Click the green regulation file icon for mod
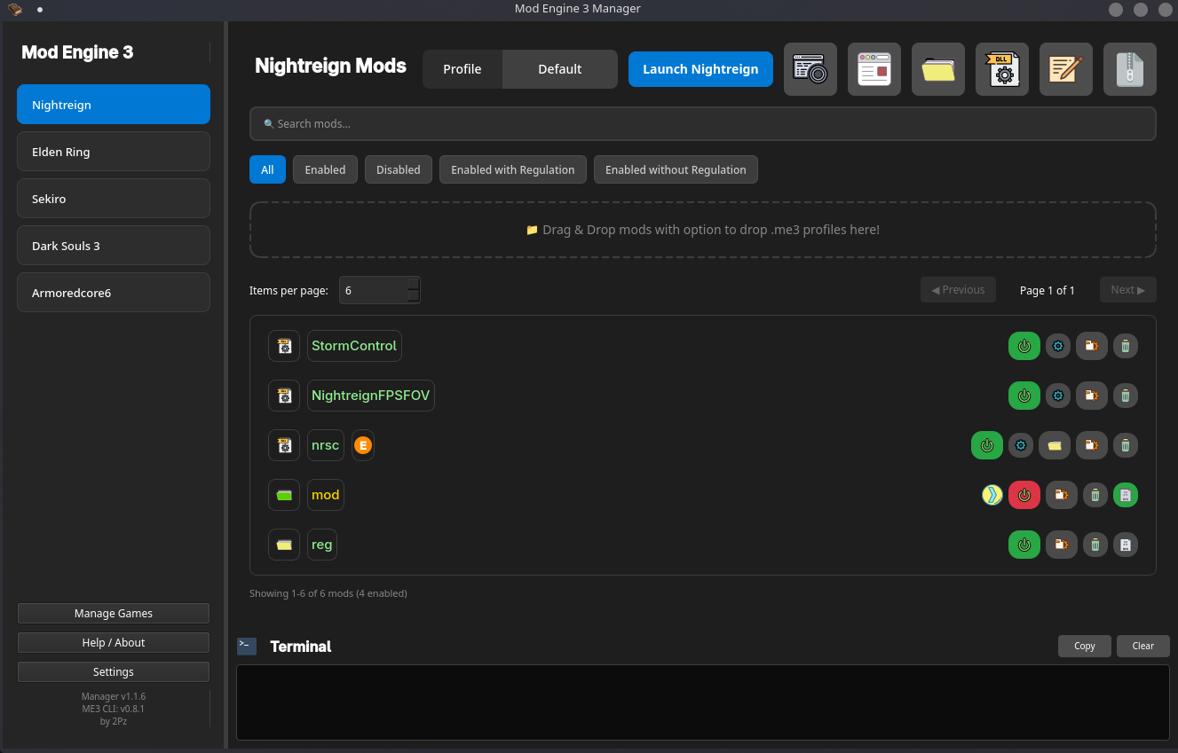Viewport: 1178px width, 753px height. click(1125, 495)
